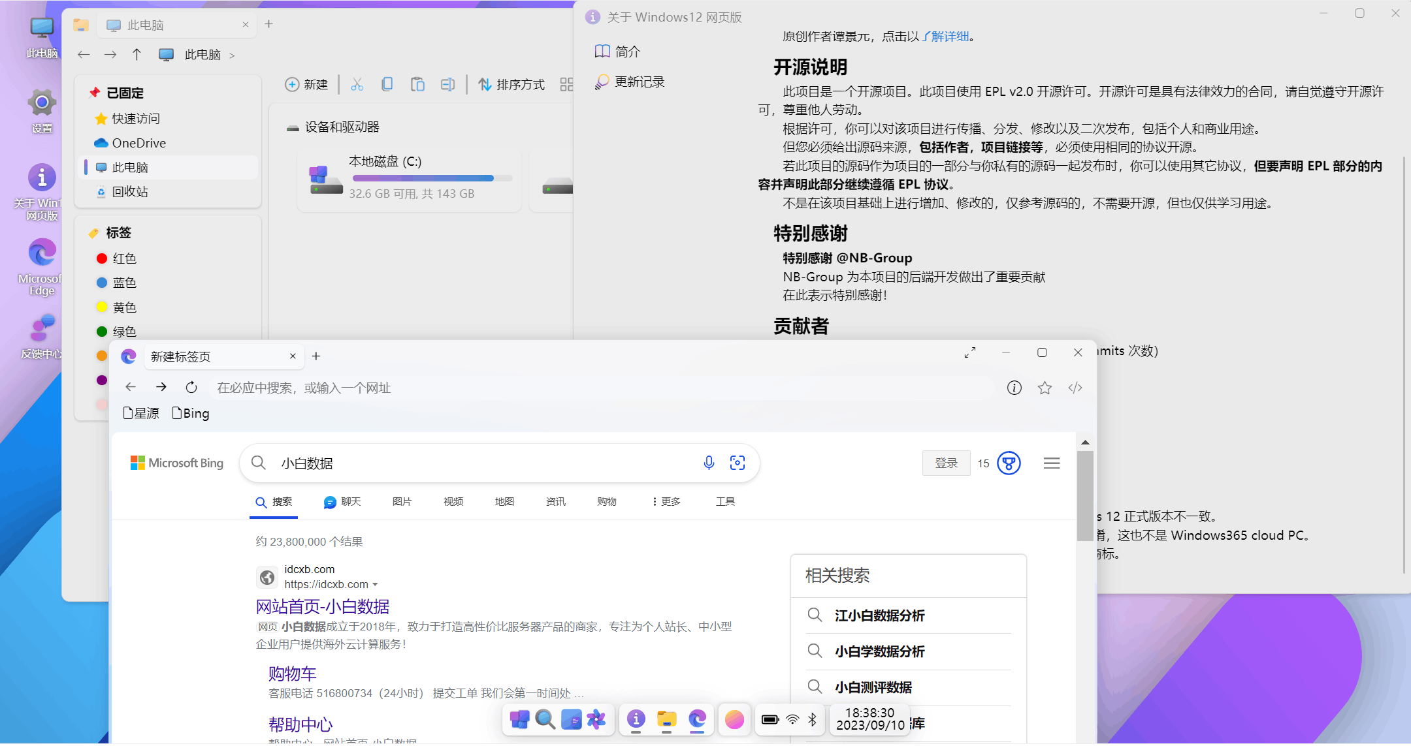The width and height of the screenshot is (1411, 746).
Task: Expand the idcxb.com URL dropdown arrow
Action: (x=375, y=585)
